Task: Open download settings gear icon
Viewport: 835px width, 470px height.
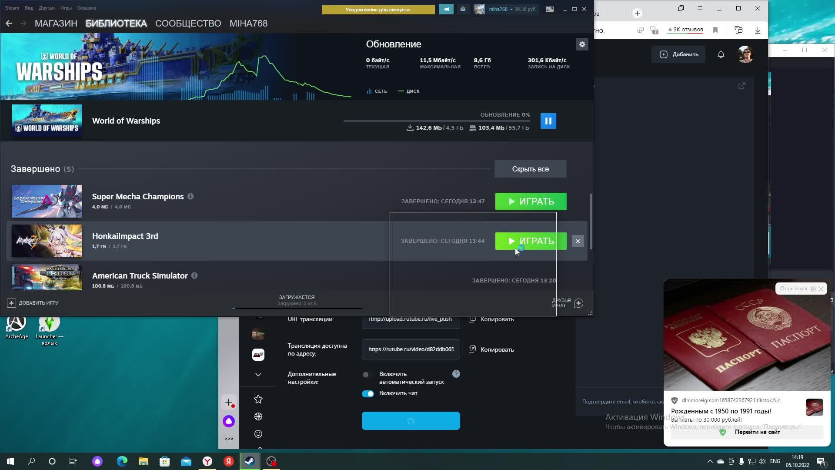Action: (582, 44)
